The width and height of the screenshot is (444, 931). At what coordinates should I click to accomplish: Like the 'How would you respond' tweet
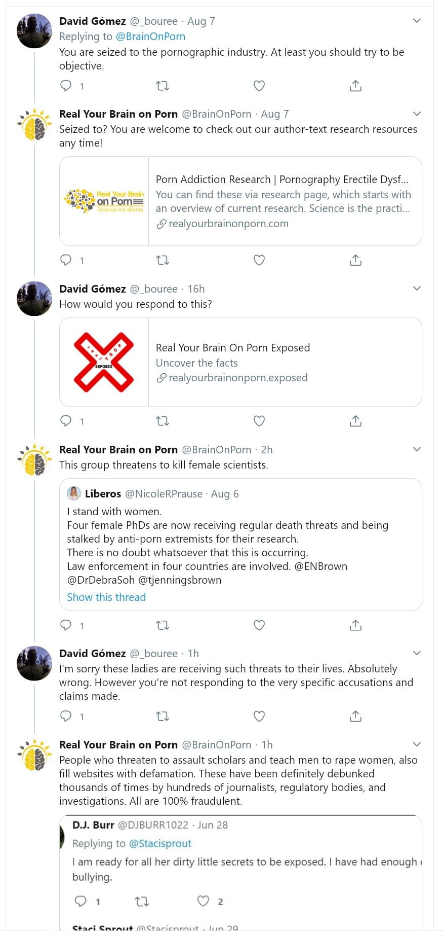click(x=259, y=421)
